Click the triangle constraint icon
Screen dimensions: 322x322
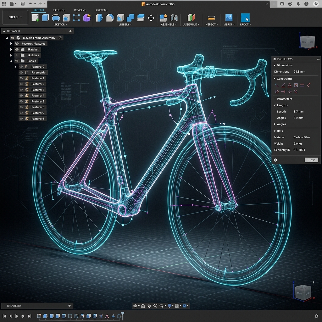point(290,85)
